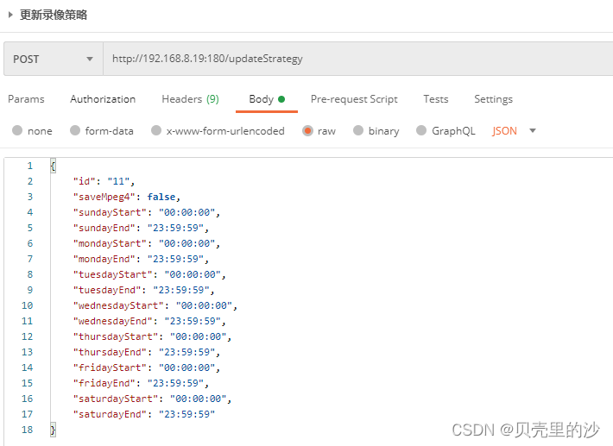Select the Body tab
The width and height of the screenshot is (613, 446).
point(267,99)
